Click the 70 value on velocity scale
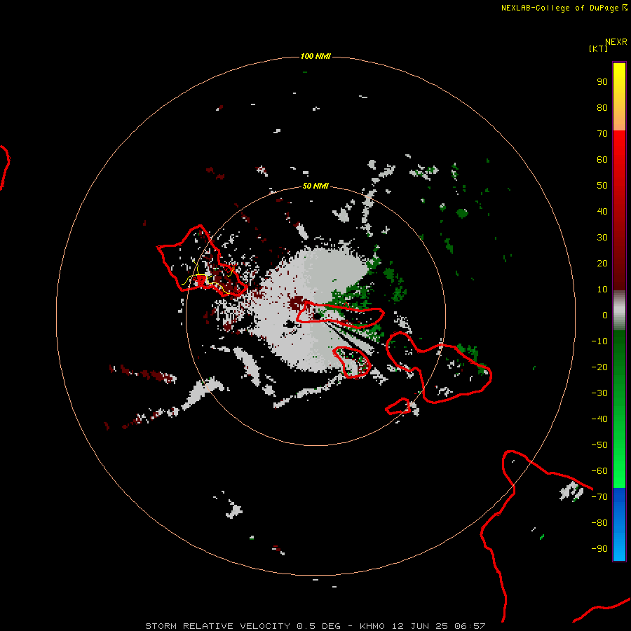Screen dimensions: 631x631 click(x=602, y=134)
